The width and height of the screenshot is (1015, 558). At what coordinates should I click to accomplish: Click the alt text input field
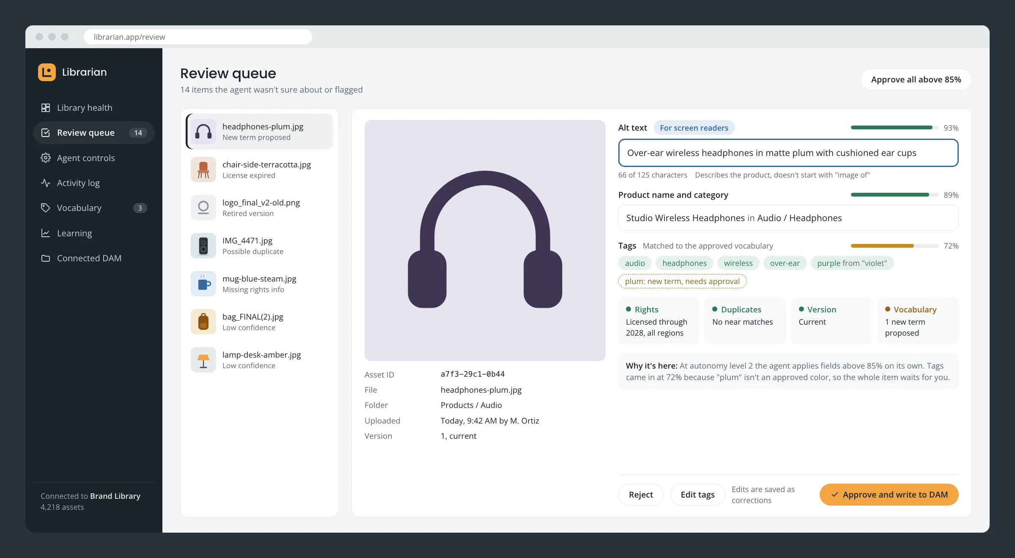[788, 153]
